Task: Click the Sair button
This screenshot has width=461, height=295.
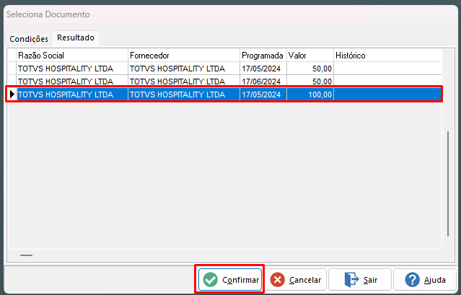Action: tap(360, 279)
